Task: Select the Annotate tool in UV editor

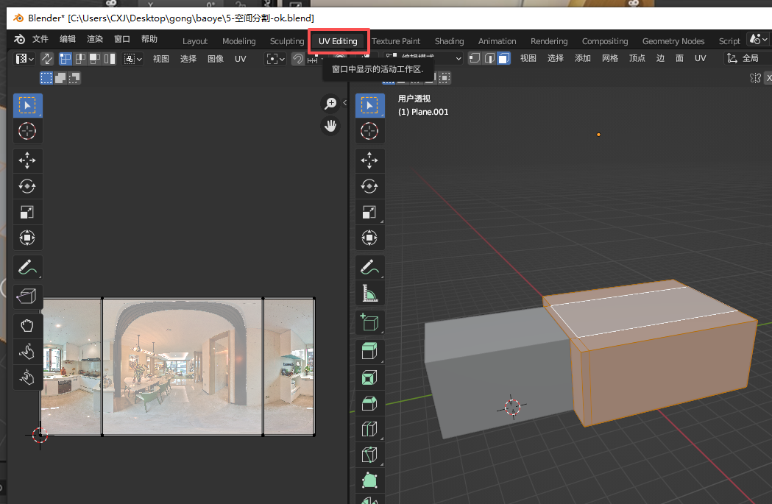Action: (x=27, y=269)
